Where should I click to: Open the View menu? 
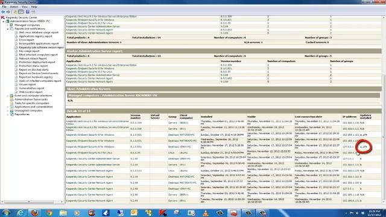pos(25,7)
